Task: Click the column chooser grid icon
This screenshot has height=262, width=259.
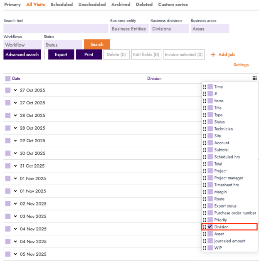Action: pyautogui.click(x=254, y=79)
